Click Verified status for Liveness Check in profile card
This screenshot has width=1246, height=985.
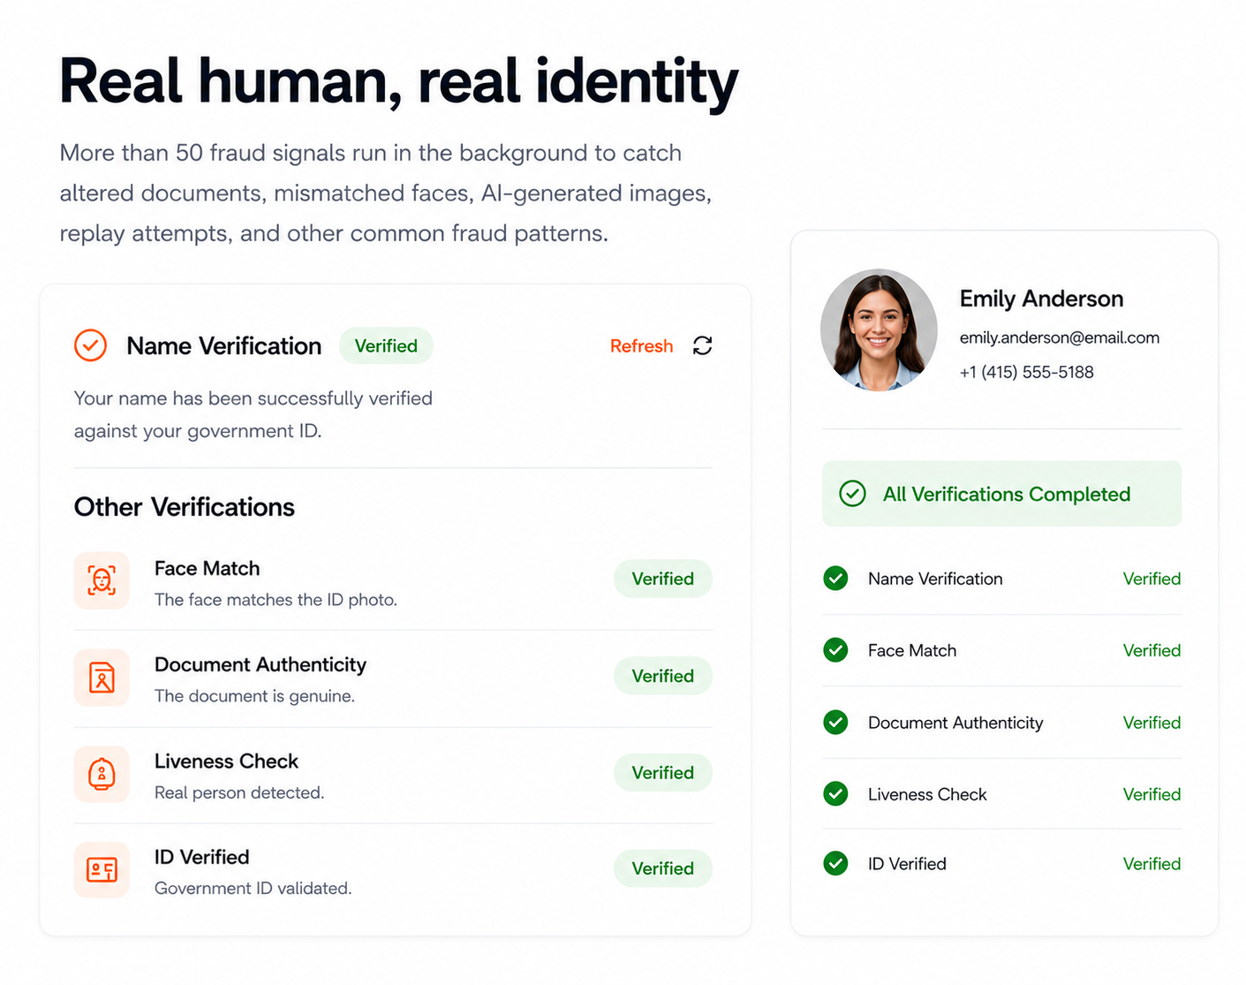coord(1152,794)
